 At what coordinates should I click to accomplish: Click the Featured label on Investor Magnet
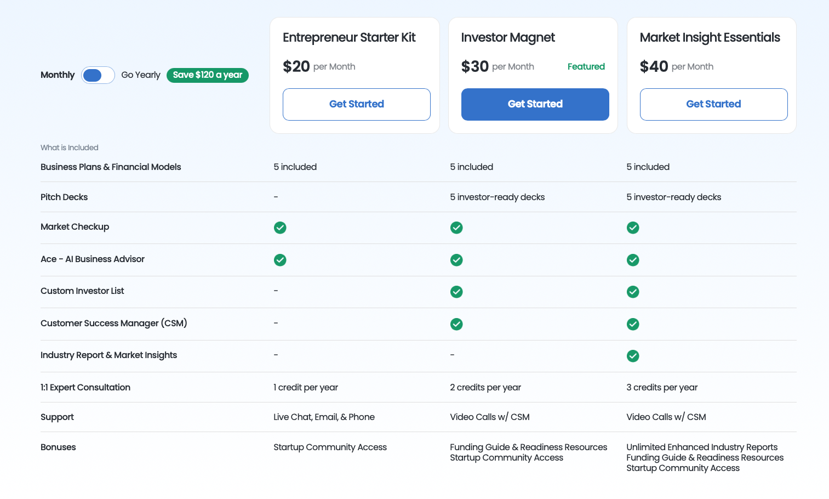pyautogui.click(x=586, y=67)
